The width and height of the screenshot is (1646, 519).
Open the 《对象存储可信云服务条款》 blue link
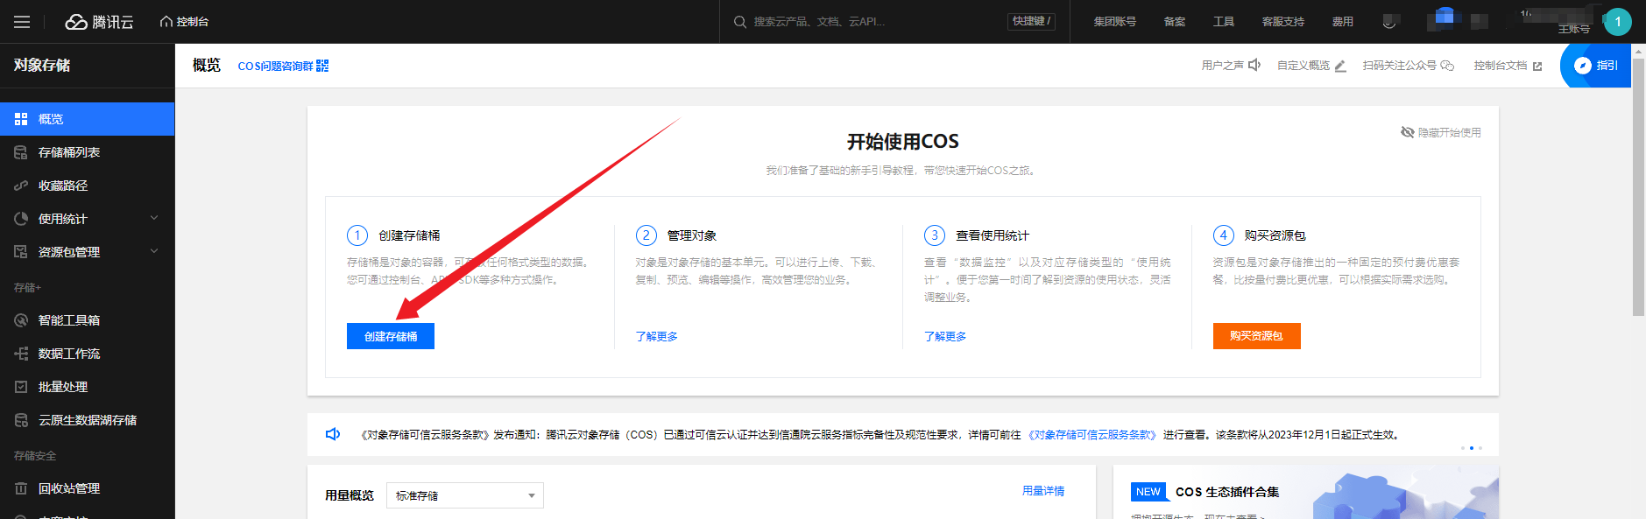click(1092, 435)
